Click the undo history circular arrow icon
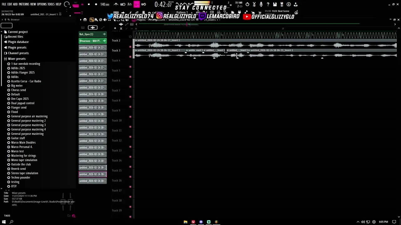The height and width of the screenshot is (225, 401). click(x=247, y=4)
